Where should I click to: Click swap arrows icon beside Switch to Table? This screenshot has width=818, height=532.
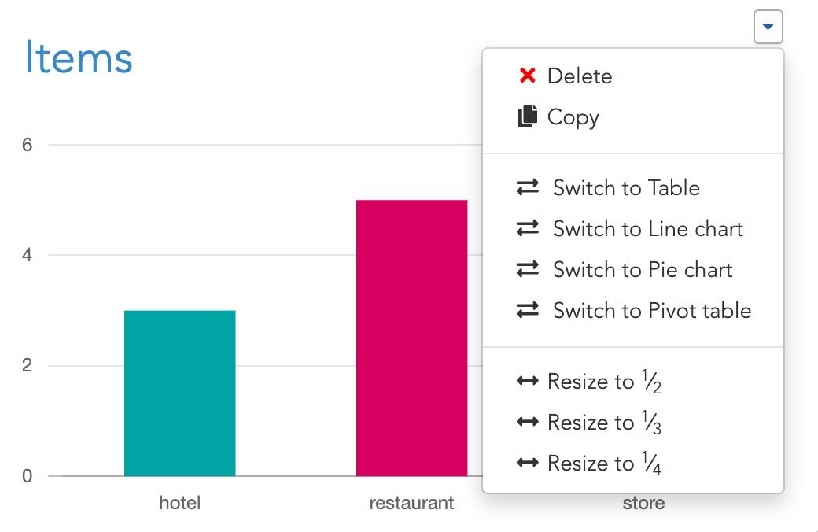pos(528,187)
